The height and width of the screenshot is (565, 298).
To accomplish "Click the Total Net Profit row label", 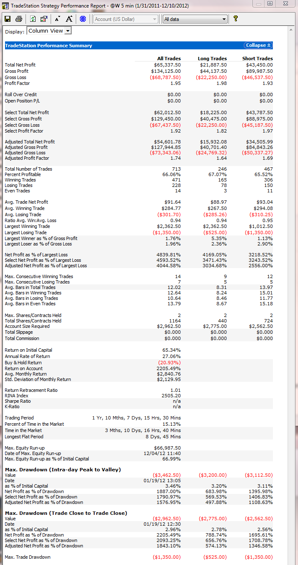I will click(20, 65).
